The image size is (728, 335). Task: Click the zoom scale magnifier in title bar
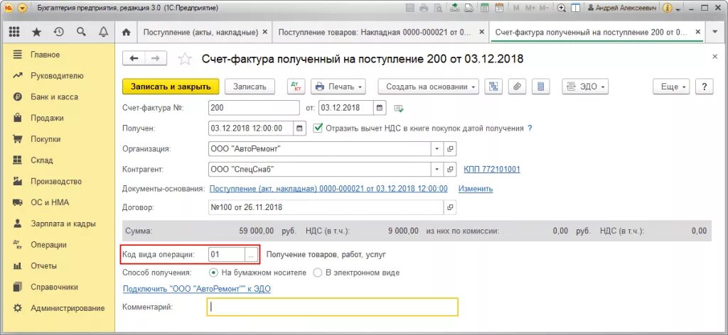562,8
